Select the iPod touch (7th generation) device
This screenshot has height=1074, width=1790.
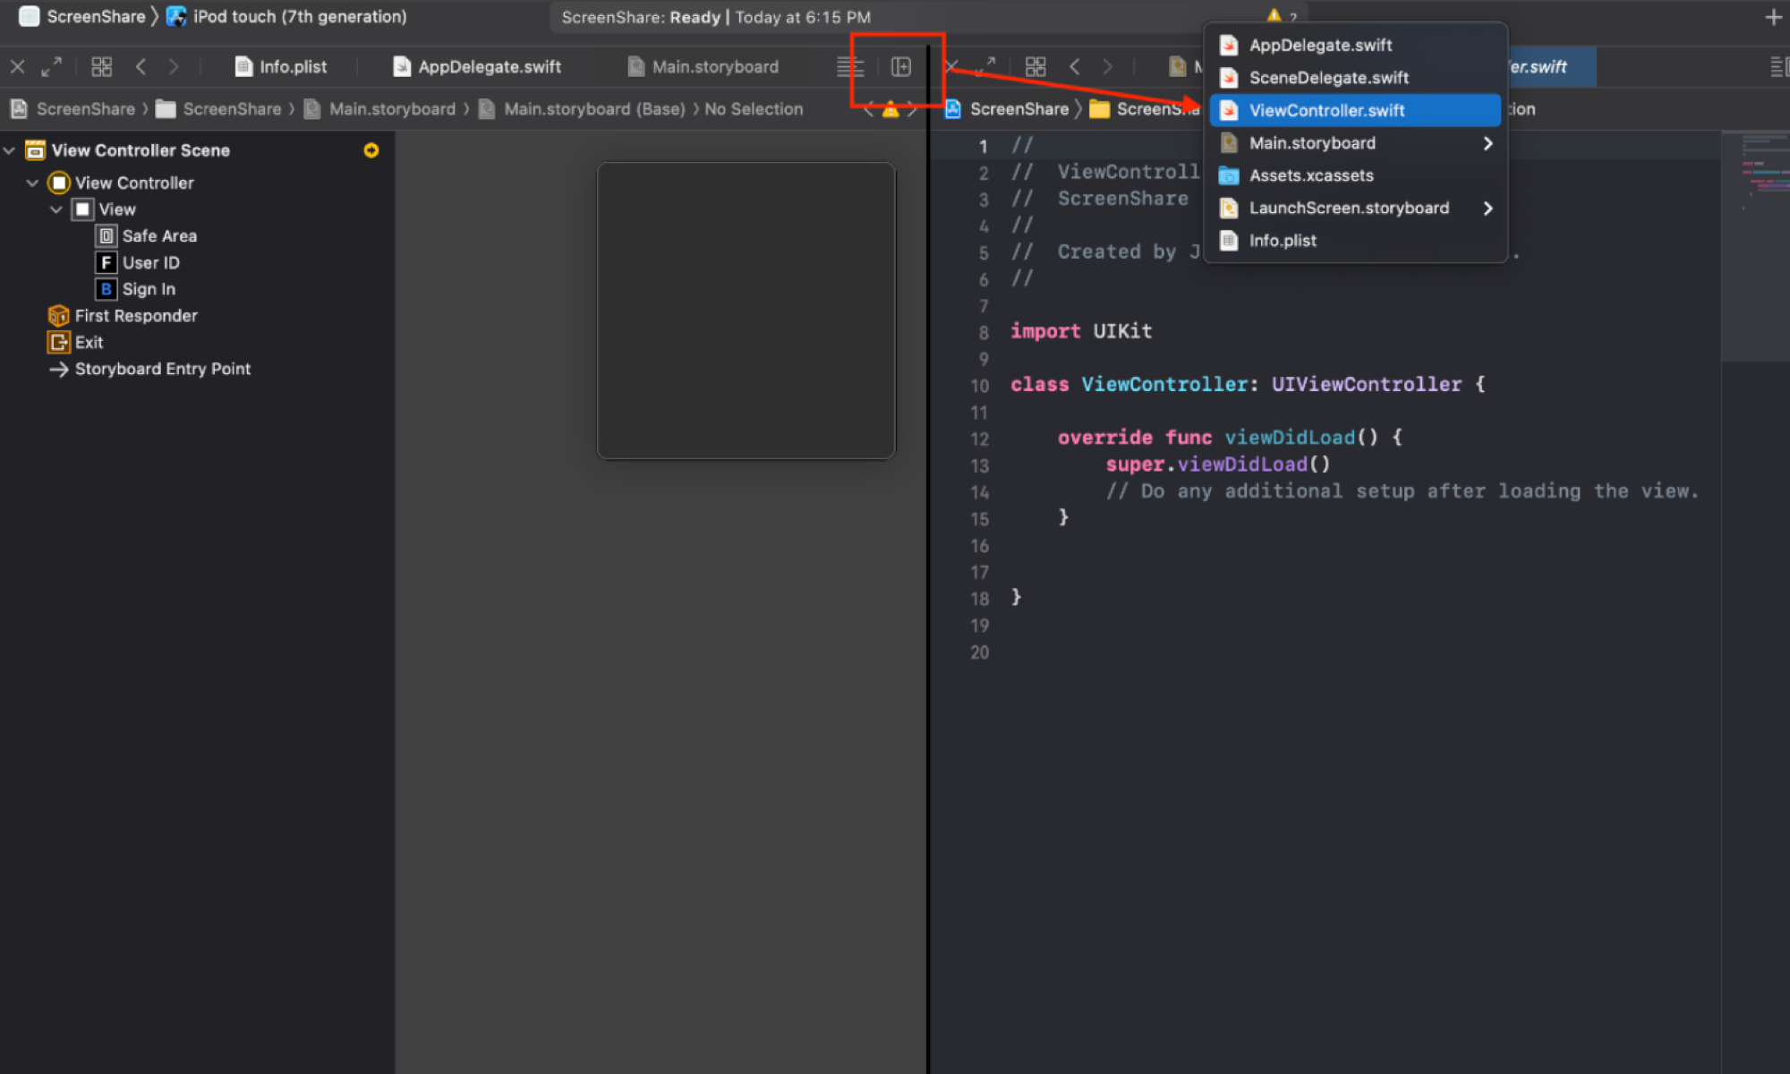286,16
